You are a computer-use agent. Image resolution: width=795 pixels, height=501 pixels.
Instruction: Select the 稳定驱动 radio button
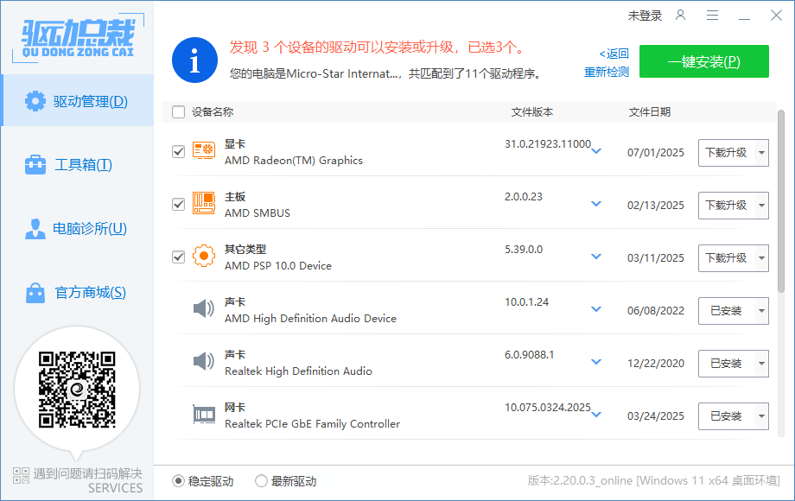pos(178,481)
